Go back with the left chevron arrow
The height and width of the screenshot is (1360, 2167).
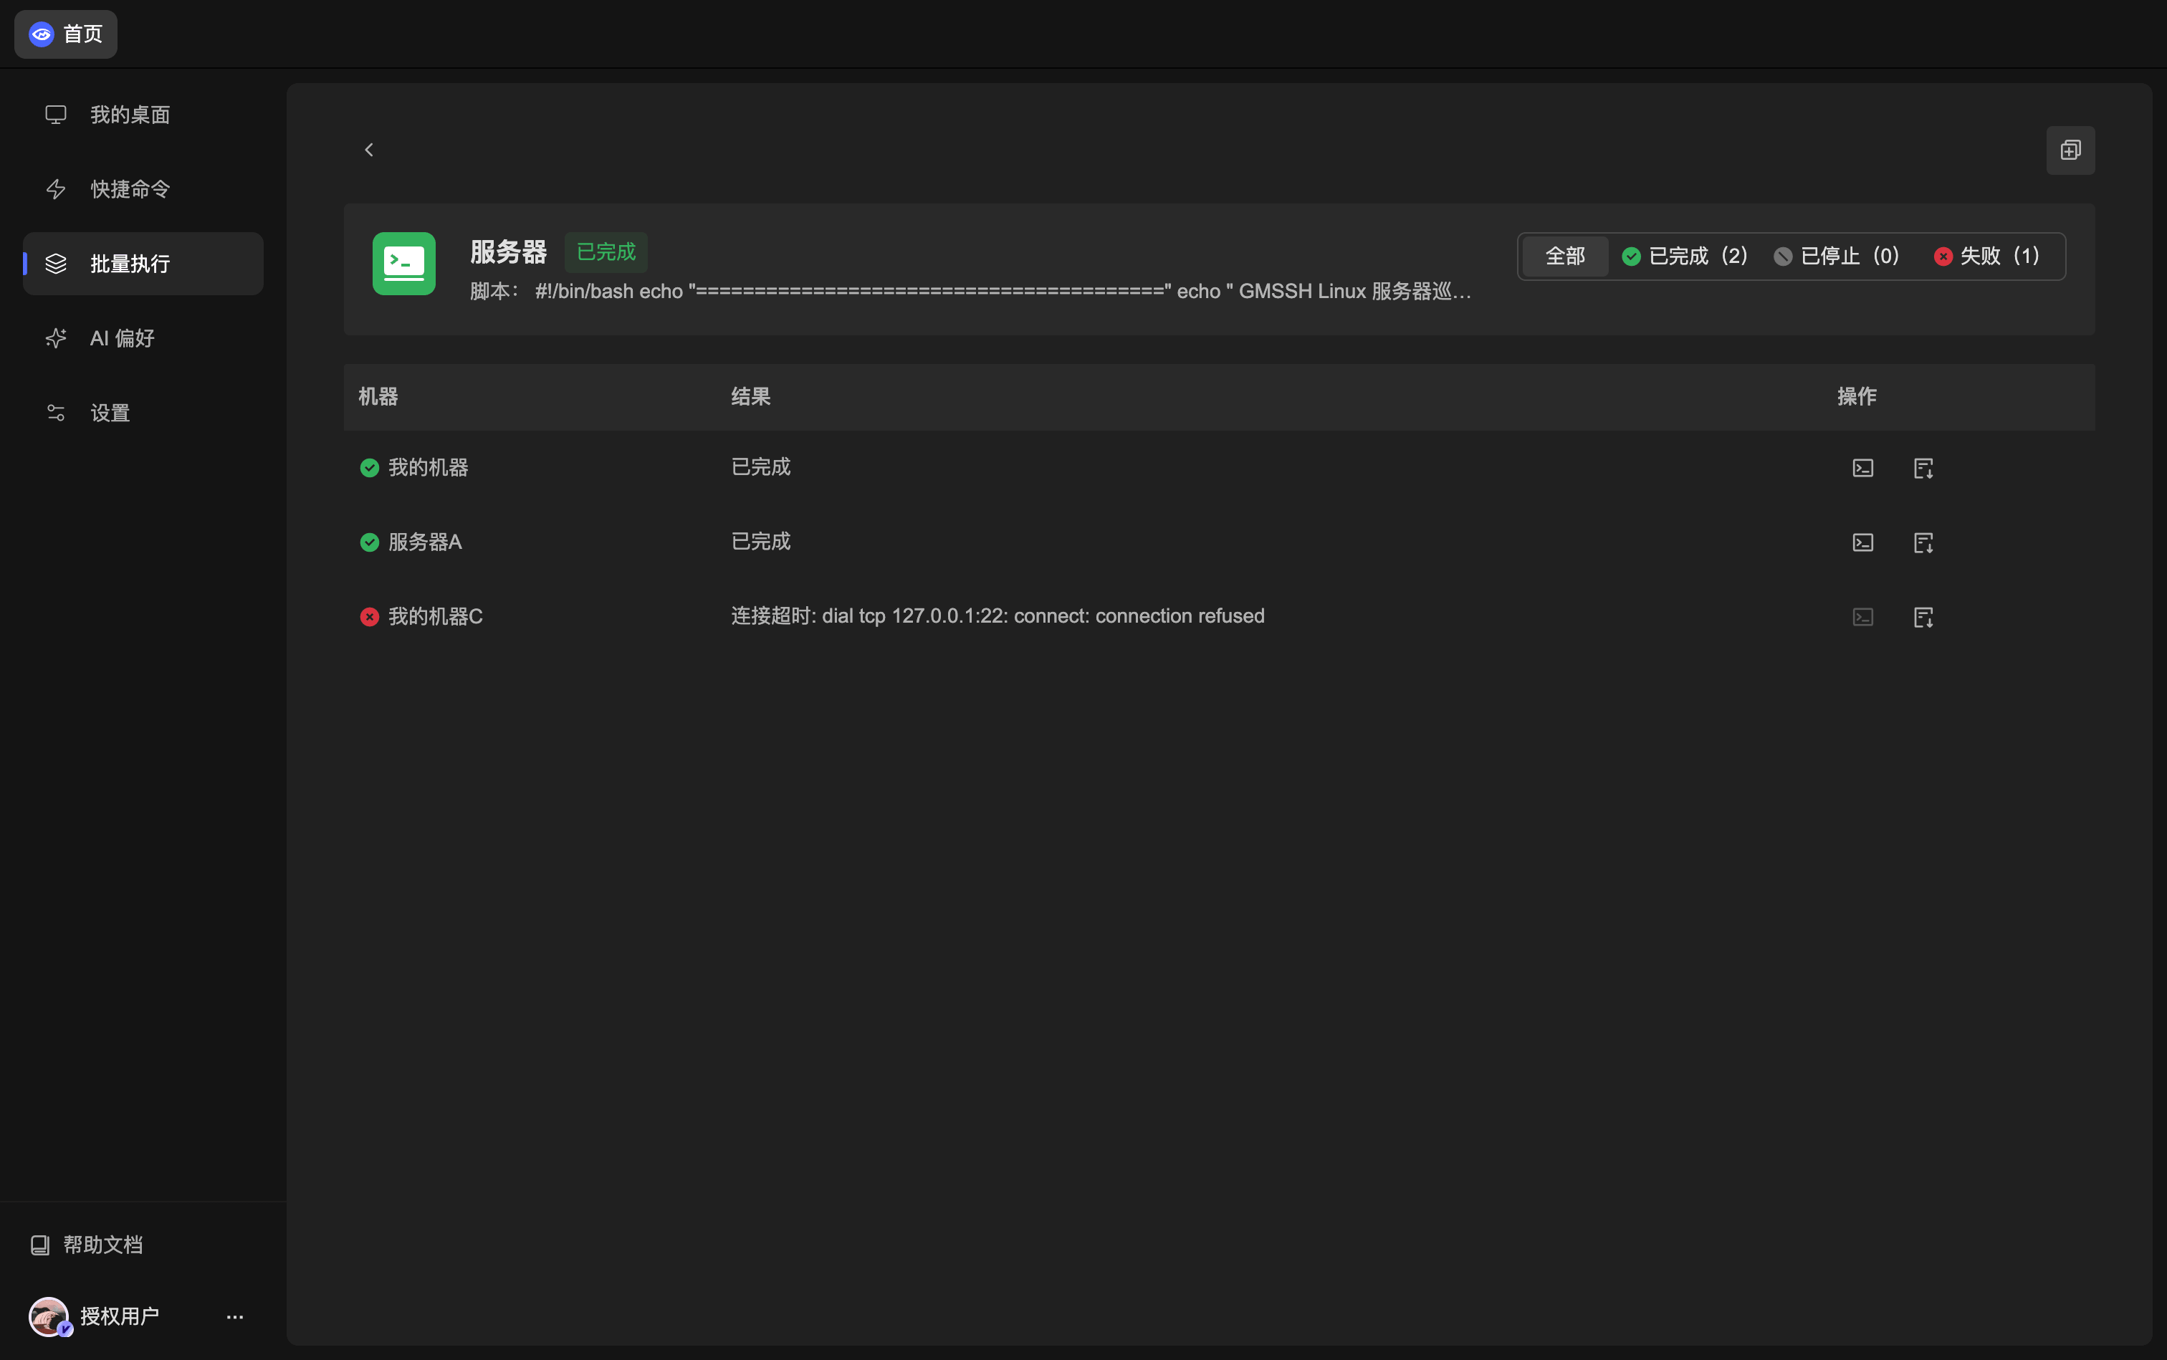pyautogui.click(x=369, y=150)
